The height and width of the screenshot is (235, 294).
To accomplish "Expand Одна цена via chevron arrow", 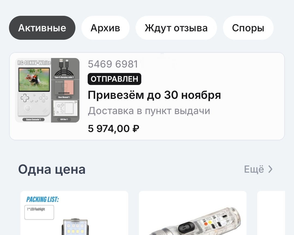I will pyautogui.click(x=270, y=169).
